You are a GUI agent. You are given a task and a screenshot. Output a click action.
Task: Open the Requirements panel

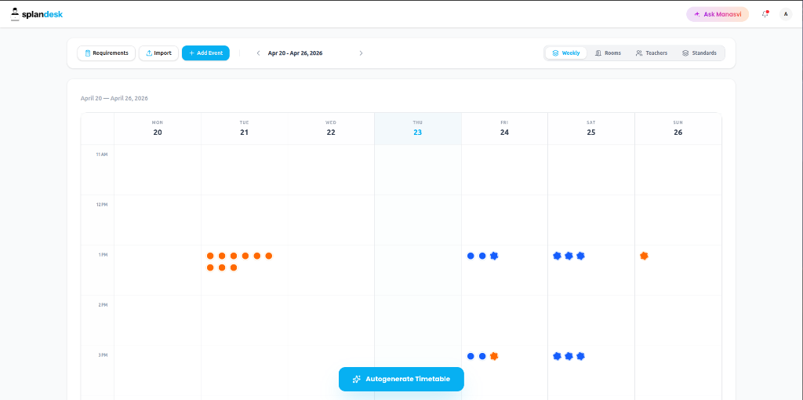[x=106, y=53]
